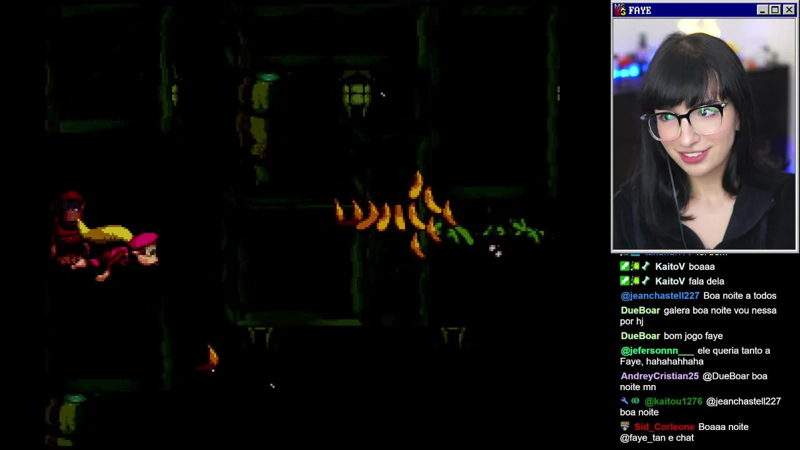Viewport: 800px width, 450px height.
Task: Click the first green badge on KaitoV 'boaaa'
Action: pos(624,266)
